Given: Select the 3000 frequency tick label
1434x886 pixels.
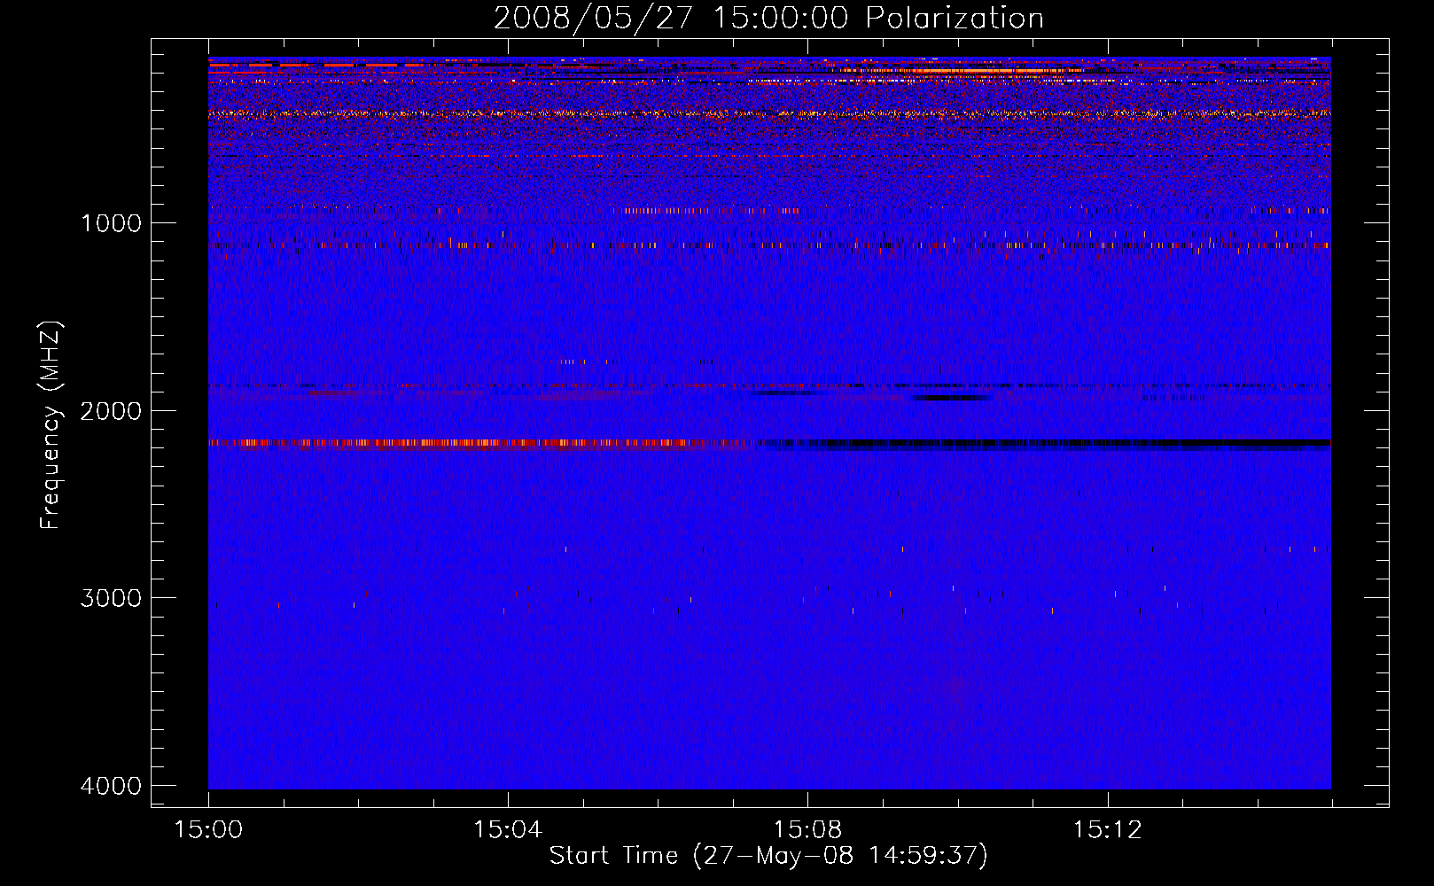Looking at the screenshot, I should [111, 598].
